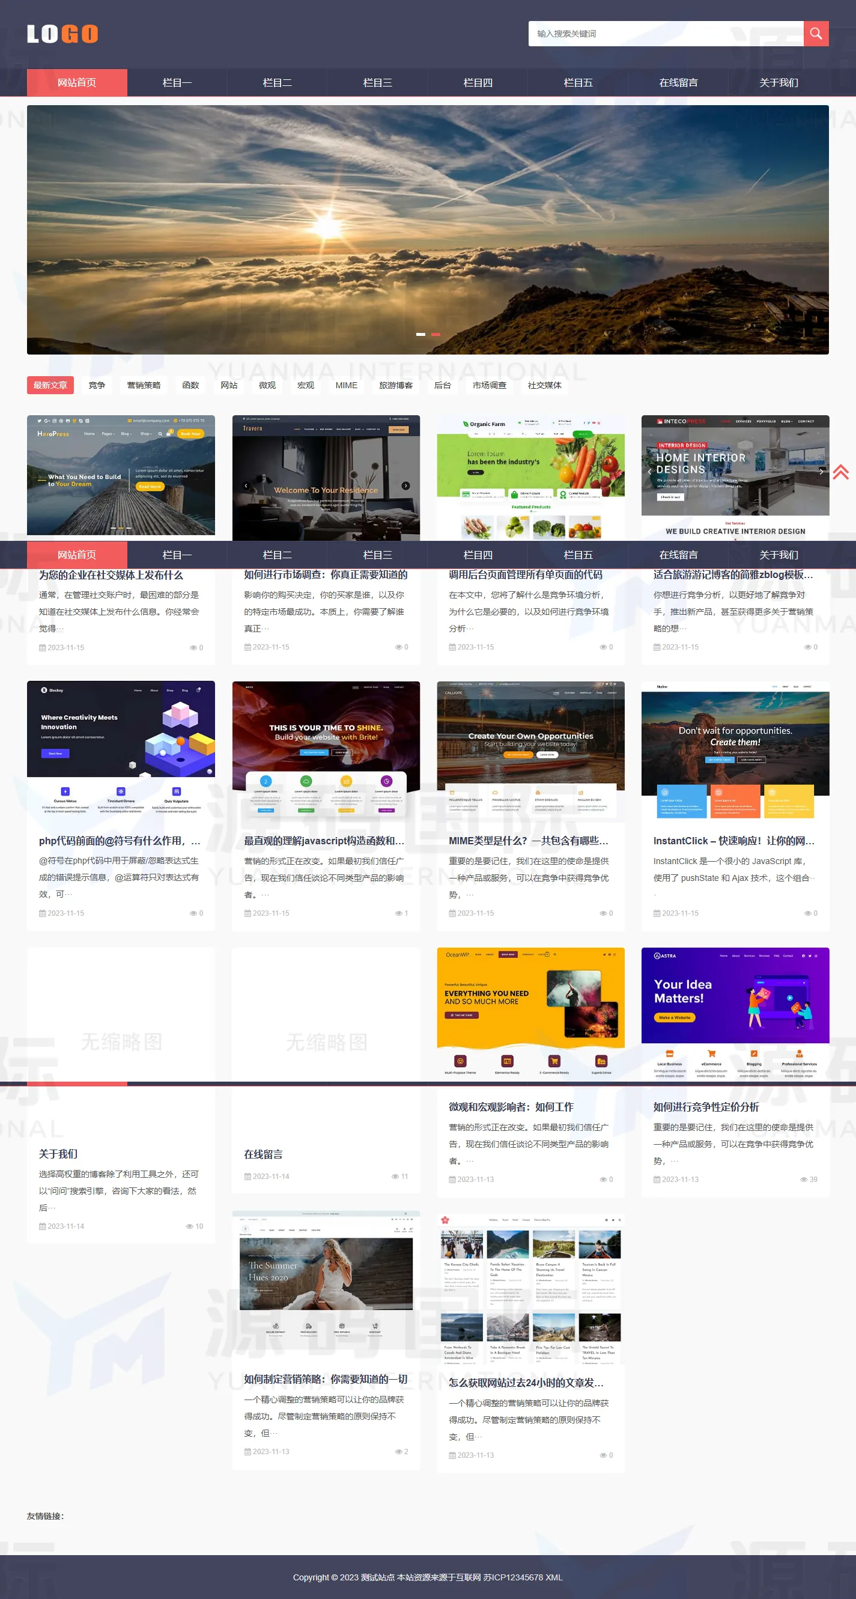Screen dimensions: 856x1599
Task: Open article php代码前面的@符号有什么作用
Action: pyautogui.click(x=120, y=841)
